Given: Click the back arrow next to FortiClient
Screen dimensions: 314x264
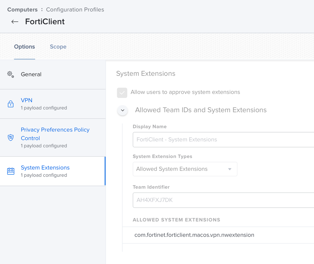Looking at the screenshot, I should click(15, 22).
